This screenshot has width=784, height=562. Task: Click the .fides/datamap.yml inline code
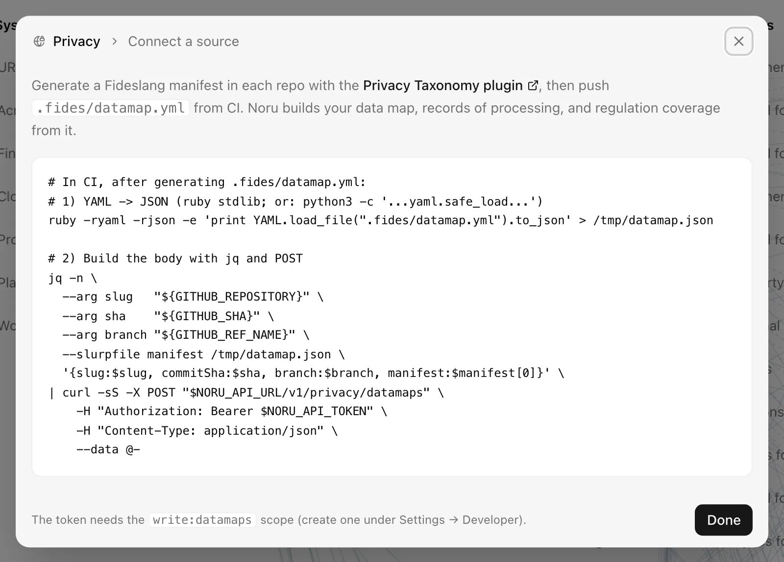click(111, 108)
